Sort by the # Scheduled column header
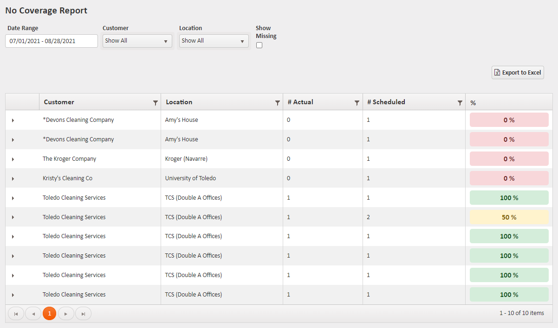558x328 pixels. (x=386, y=102)
